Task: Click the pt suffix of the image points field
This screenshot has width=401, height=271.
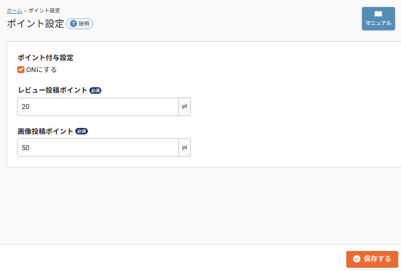Action: pyautogui.click(x=184, y=147)
